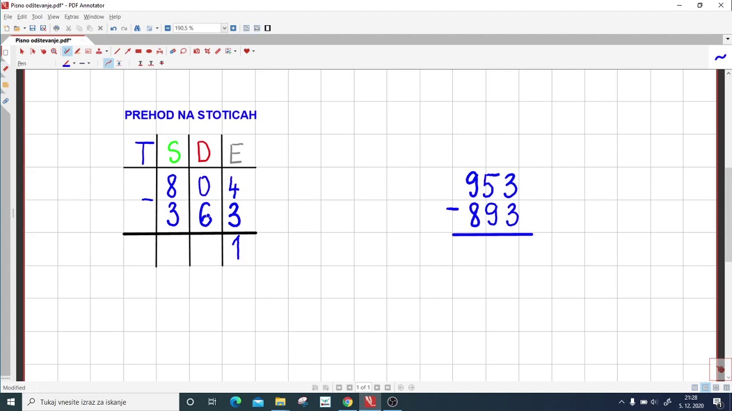
Task: Open the Tool menu
Action: tap(37, 17)
